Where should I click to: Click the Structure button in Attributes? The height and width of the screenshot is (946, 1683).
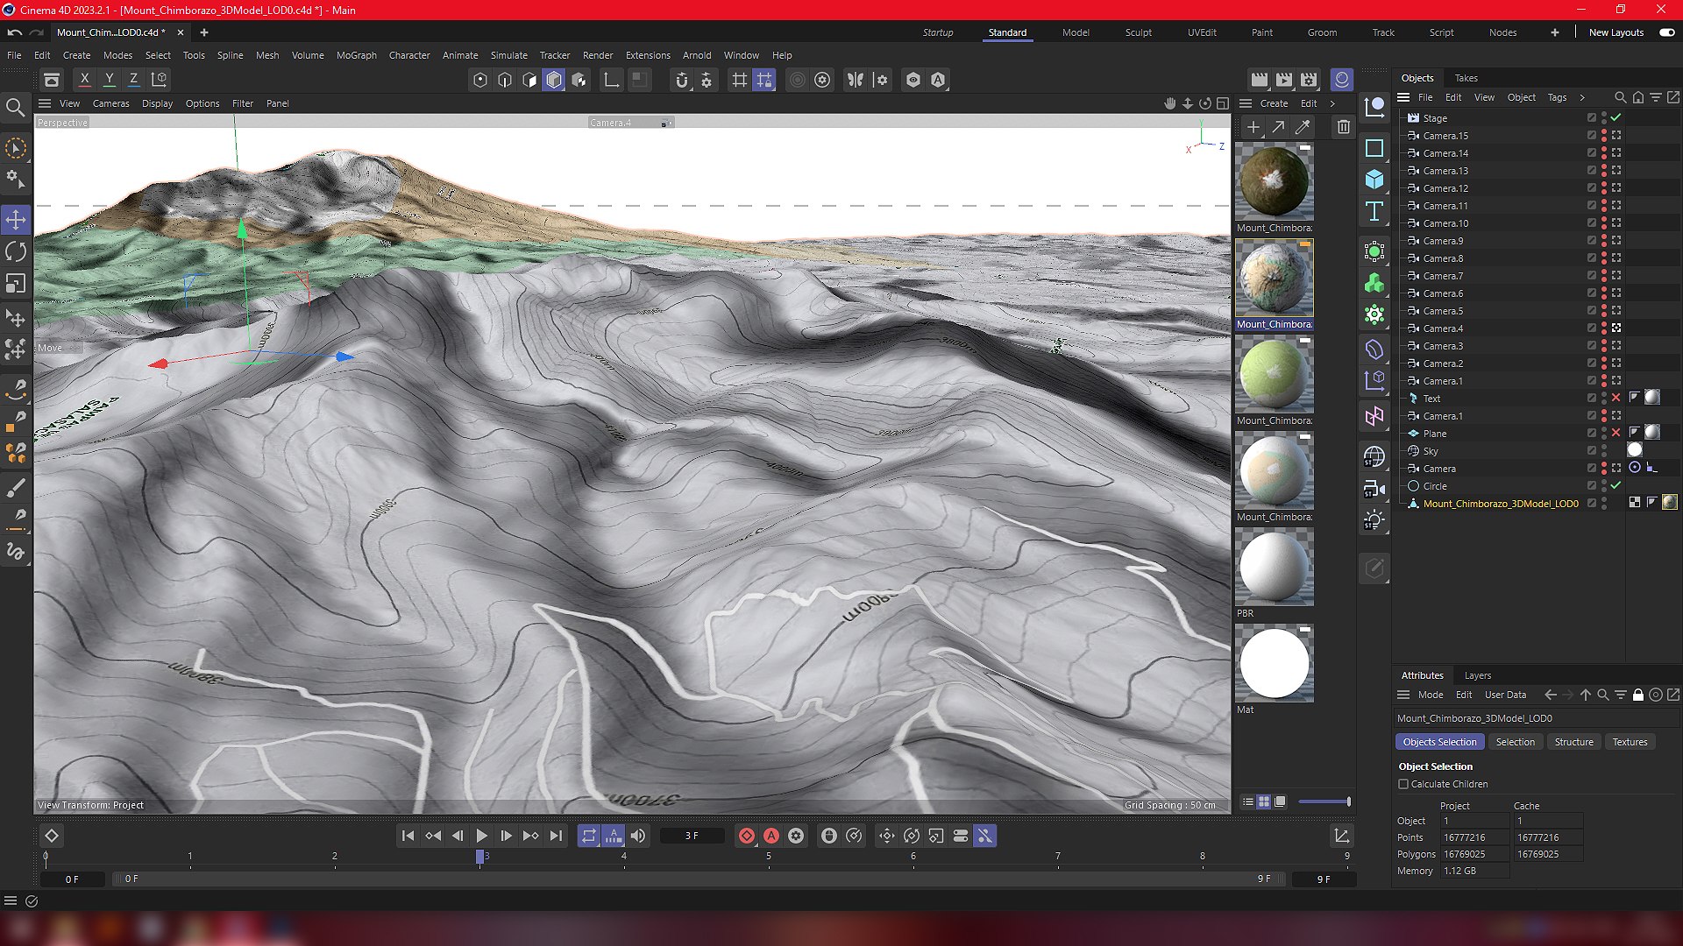pyautogui.click(x=1574, y=742)
